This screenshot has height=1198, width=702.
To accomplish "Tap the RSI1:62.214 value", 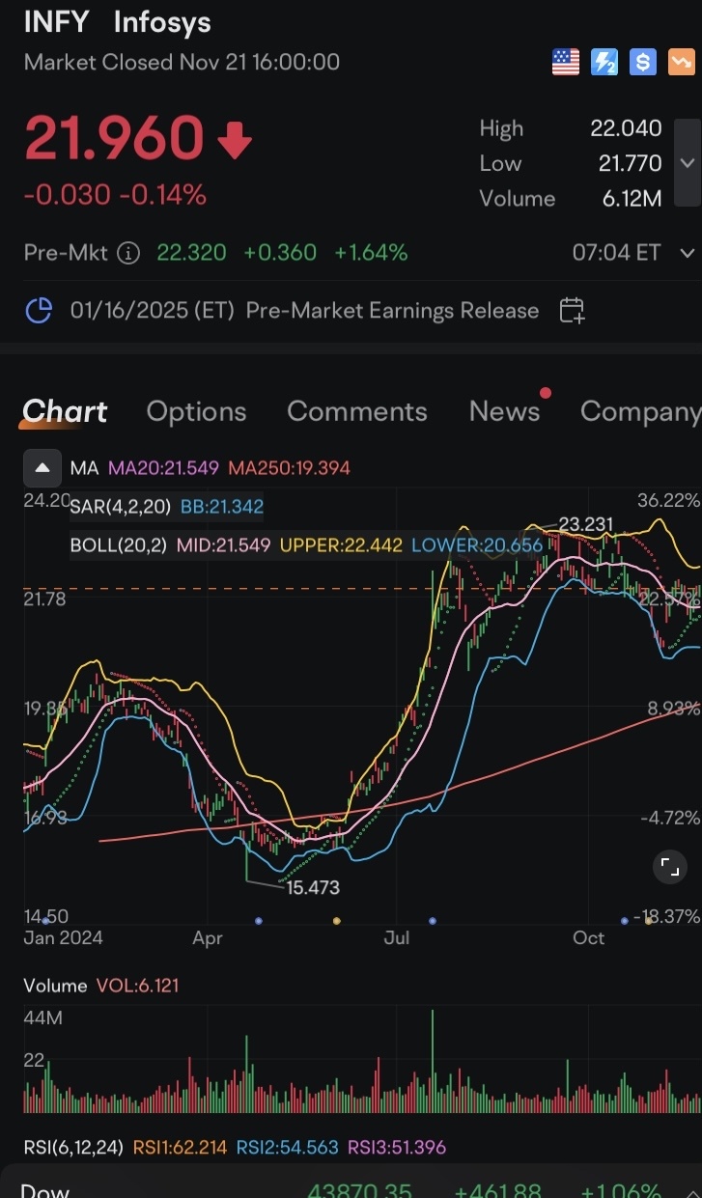I will 180,1148.
